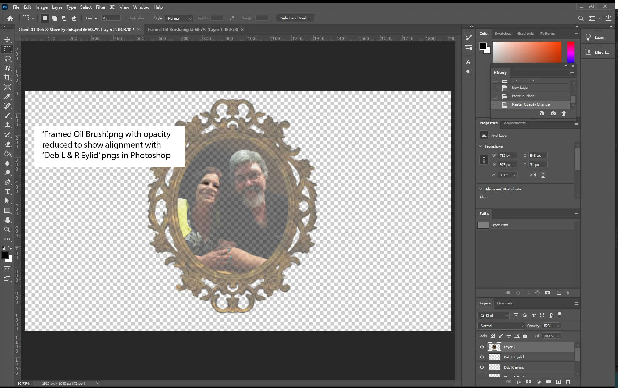The width and height of the screenshot is (618, 388).
Task: Open the Filter menu
Action: [101, 7]
